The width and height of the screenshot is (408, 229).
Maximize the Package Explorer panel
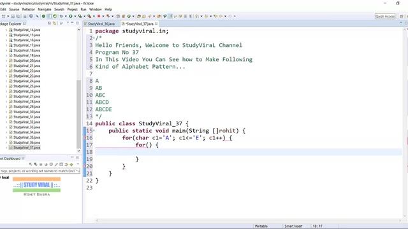pos(77,23)
